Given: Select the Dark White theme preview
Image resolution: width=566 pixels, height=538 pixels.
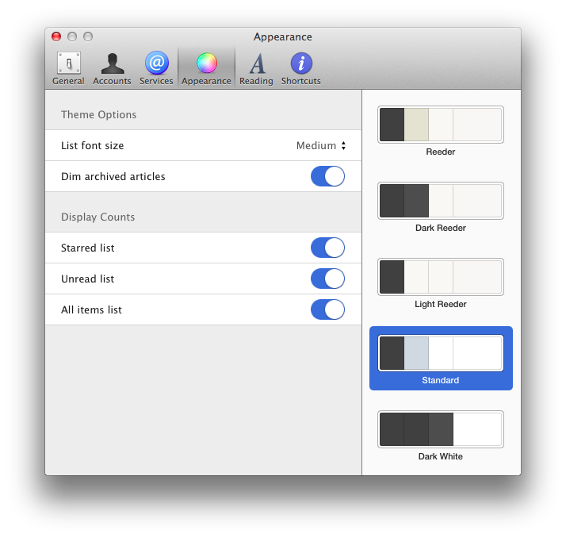Looking at the screenshot, I should [x=441, y=429].
